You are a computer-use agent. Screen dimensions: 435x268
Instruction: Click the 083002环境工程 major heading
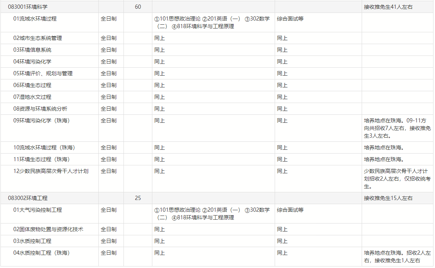click(x=28, y=198)
